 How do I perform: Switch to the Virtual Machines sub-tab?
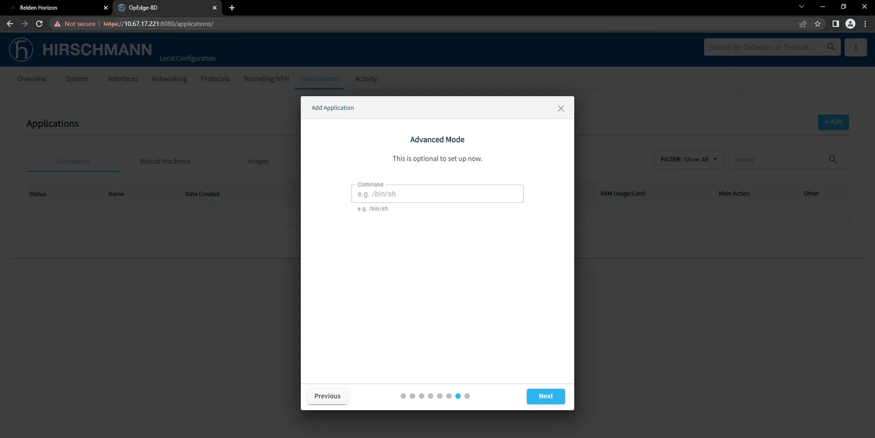pos(165,161)
